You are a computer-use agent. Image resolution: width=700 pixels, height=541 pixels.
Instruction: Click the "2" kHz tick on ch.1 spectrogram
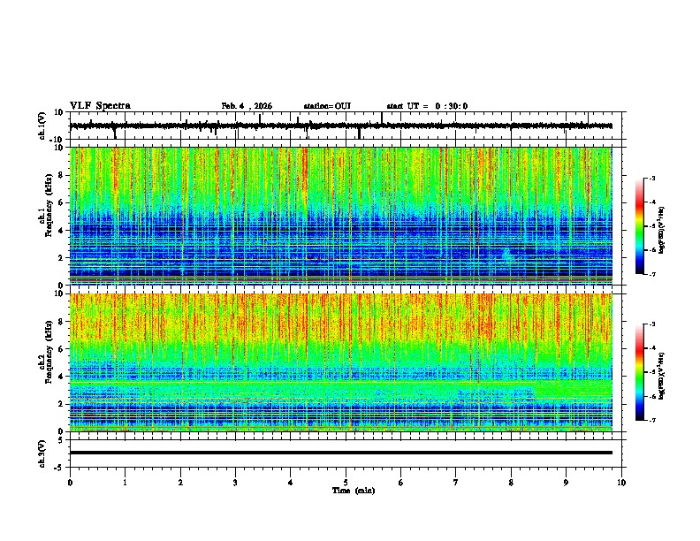[61, 258]
